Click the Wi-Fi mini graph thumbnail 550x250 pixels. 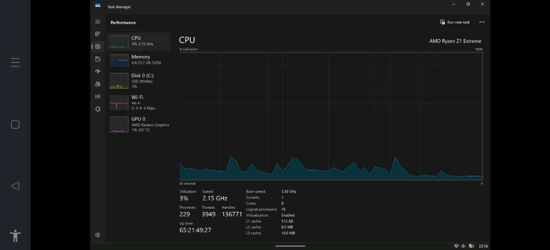119,102
